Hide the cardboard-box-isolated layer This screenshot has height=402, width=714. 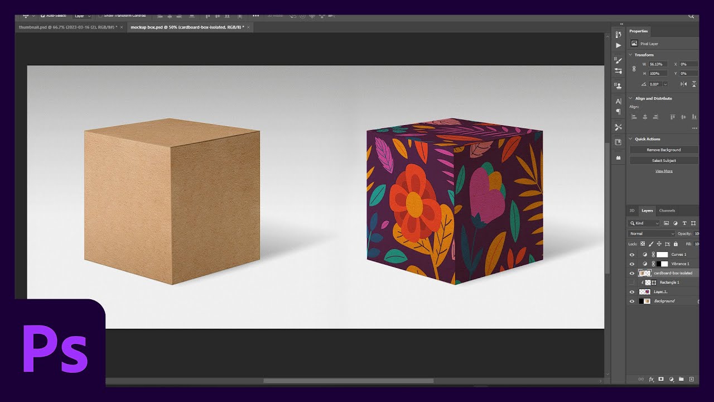[632, 273]
